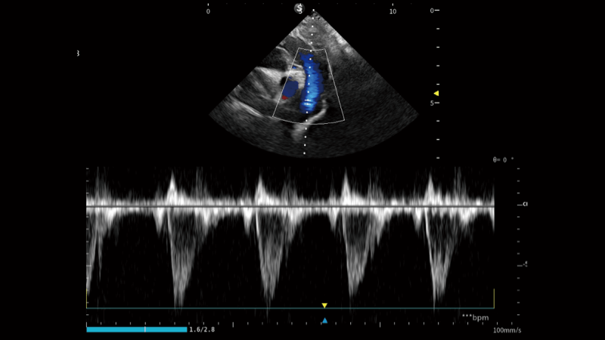The width and height of the screenshot is (605, 340).
Task: Click the small red flow region
Action: point(284,97)
